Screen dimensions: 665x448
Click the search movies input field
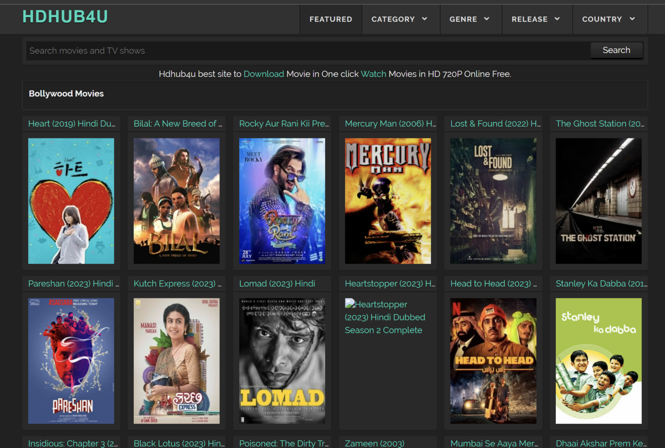click(x=307, y=51)
